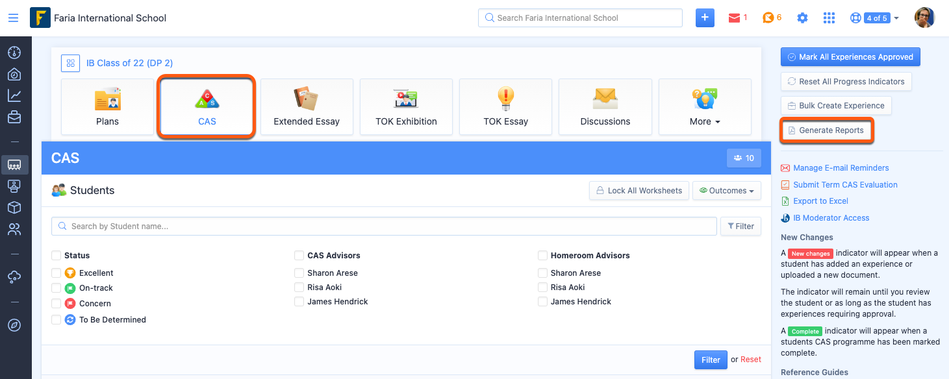Image resolution: width=949 pixels, height=379 pixels.
Task: Check the To Be Determined checkbox
Action: (56, 320)
